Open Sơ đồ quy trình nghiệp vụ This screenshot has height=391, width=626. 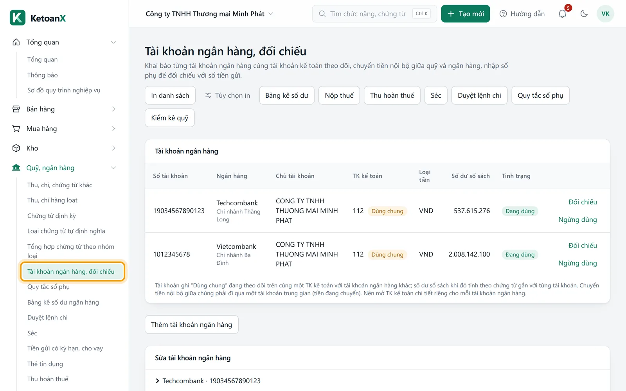(x=64, y=90)
